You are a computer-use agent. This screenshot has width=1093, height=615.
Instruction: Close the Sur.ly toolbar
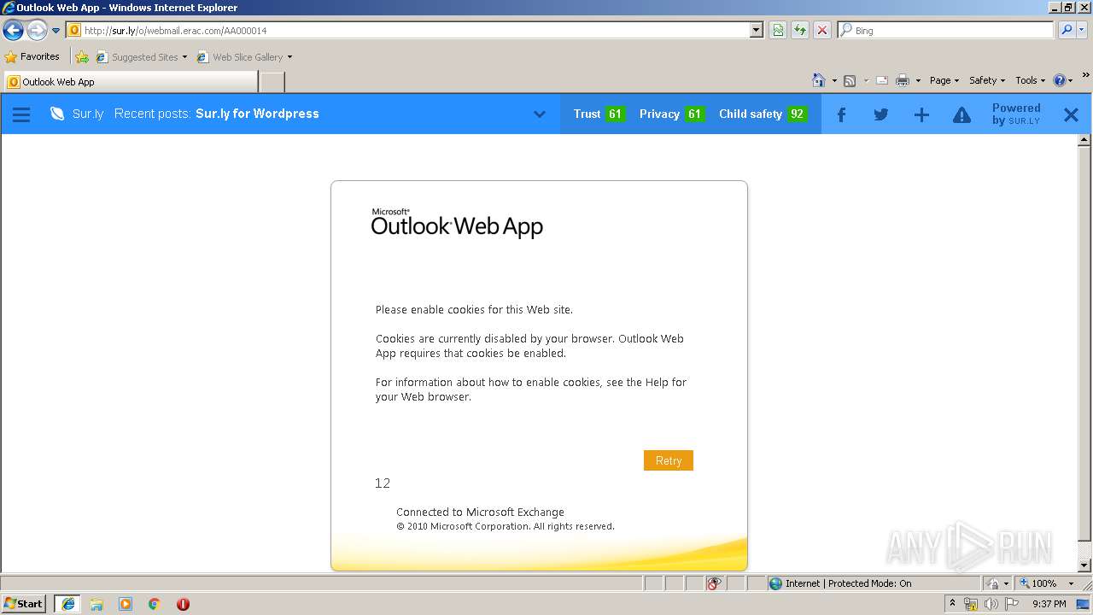[x=1071, y=114]
